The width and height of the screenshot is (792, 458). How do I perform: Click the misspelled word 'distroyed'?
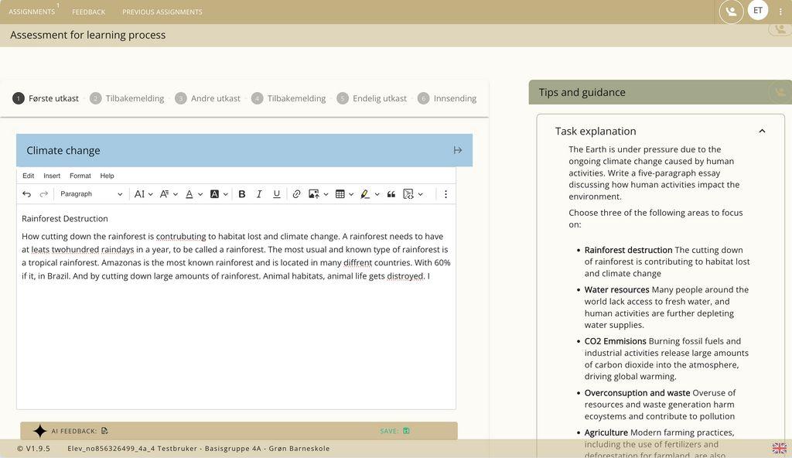pos(405,276)
